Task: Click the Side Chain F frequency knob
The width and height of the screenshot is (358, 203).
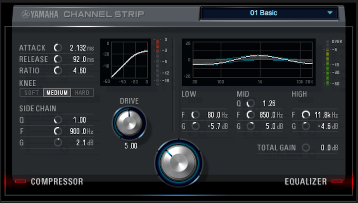Action: click(x=58, y=132)
